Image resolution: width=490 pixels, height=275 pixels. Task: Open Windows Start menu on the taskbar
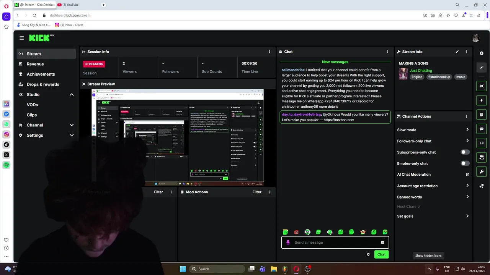click(x=183, y=269)
